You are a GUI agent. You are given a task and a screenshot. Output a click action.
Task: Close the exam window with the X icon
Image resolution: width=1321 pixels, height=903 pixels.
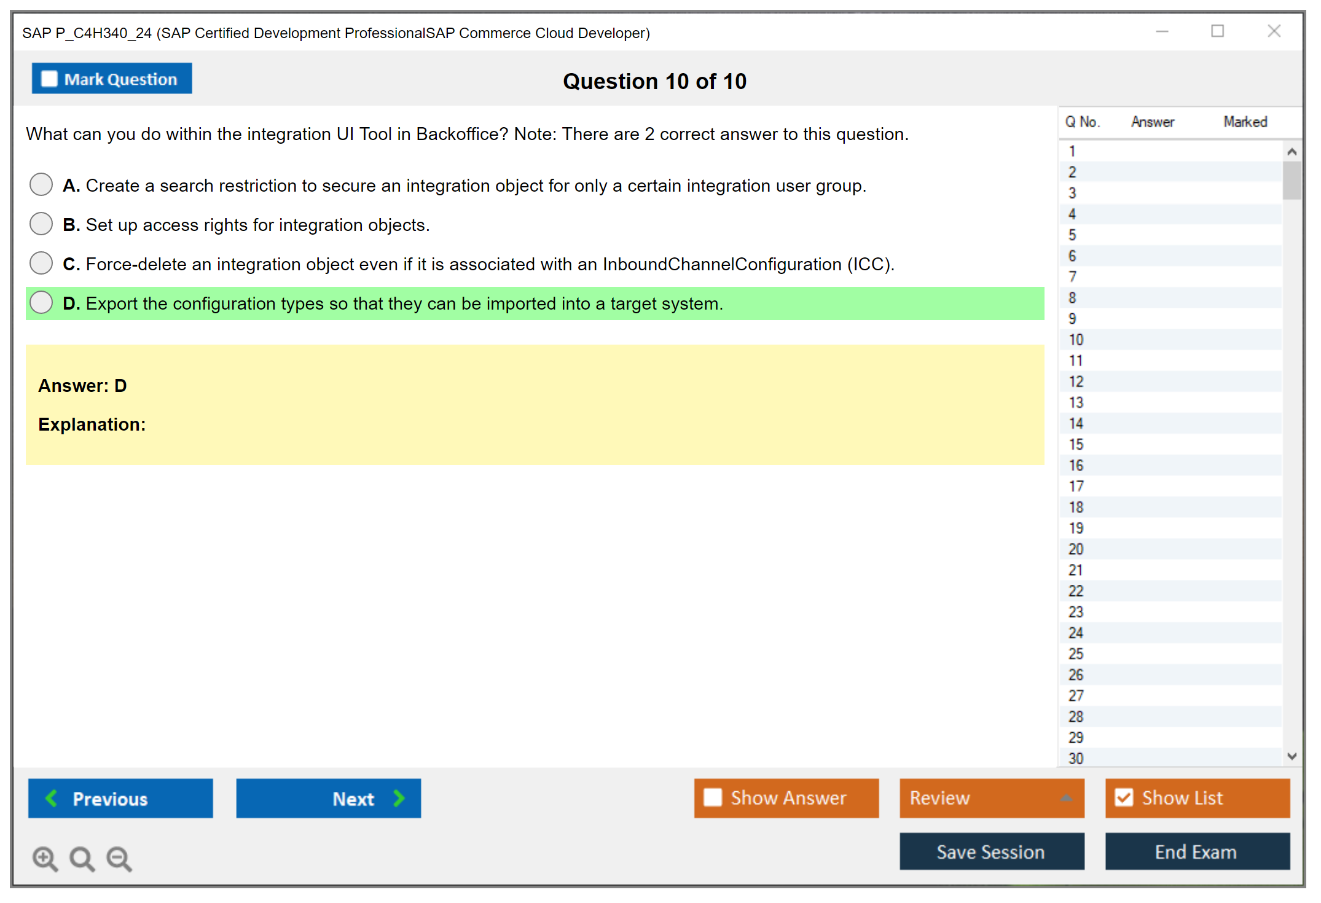(1274, 31)
